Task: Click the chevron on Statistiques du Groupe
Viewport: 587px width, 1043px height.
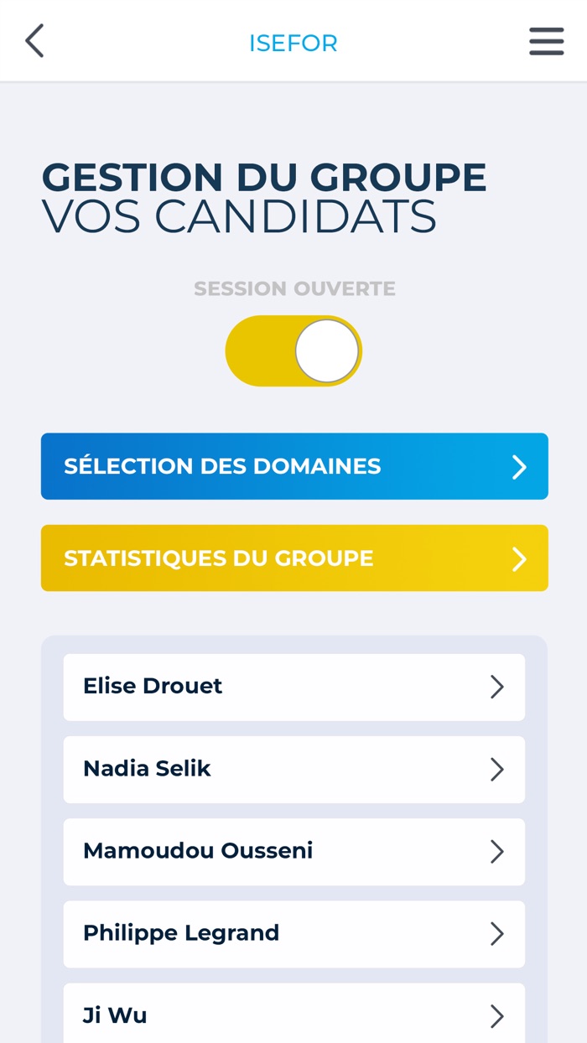Action: pos(520,558)
